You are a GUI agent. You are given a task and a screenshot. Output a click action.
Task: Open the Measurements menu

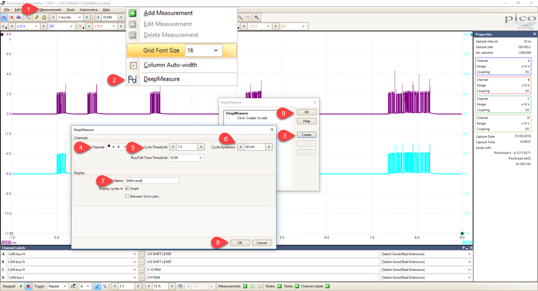[50, 10]
